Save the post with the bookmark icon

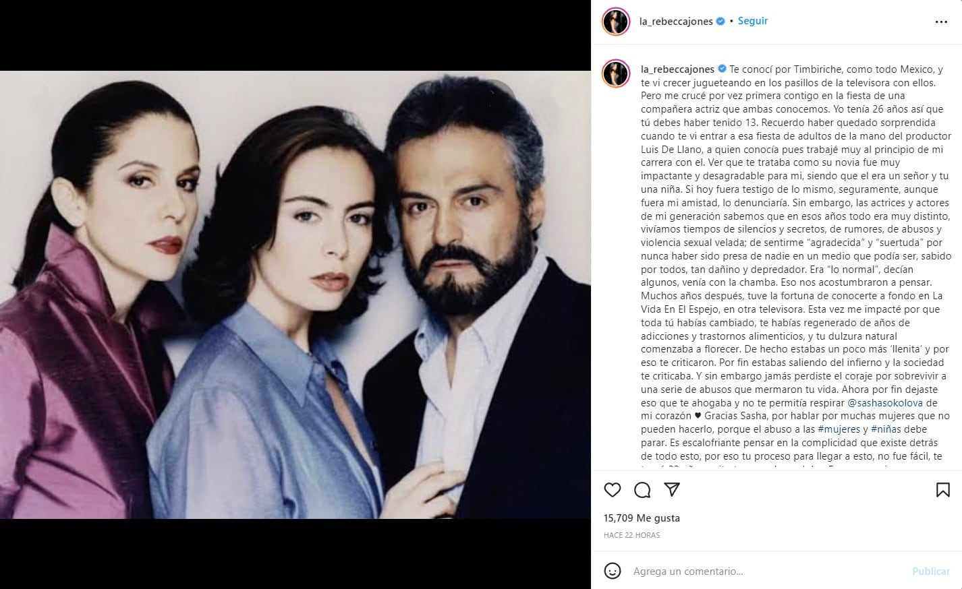point(942,490)
